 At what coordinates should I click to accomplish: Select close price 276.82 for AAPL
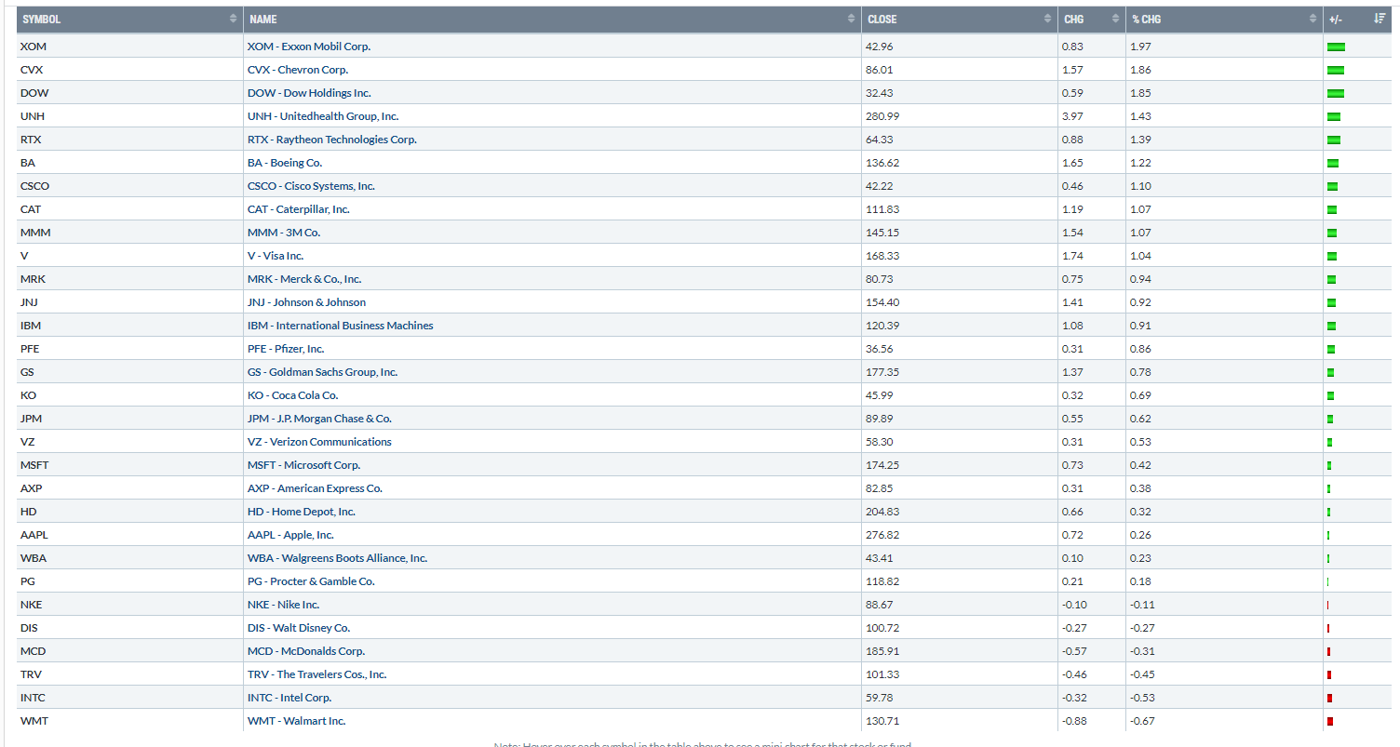tap(882, 535)
